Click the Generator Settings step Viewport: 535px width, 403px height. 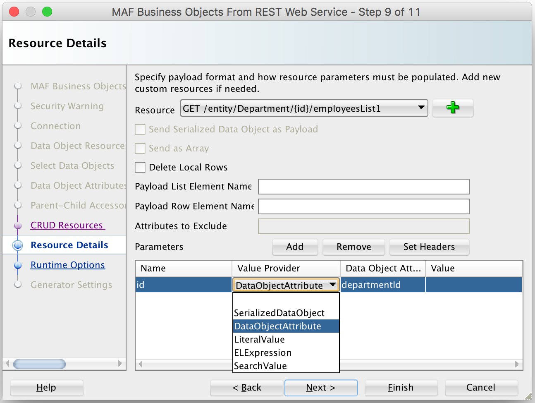[72, 285]
